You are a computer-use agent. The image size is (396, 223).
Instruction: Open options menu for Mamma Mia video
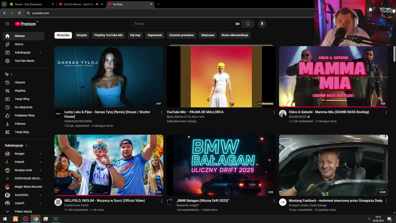click(x=386, y=112)
